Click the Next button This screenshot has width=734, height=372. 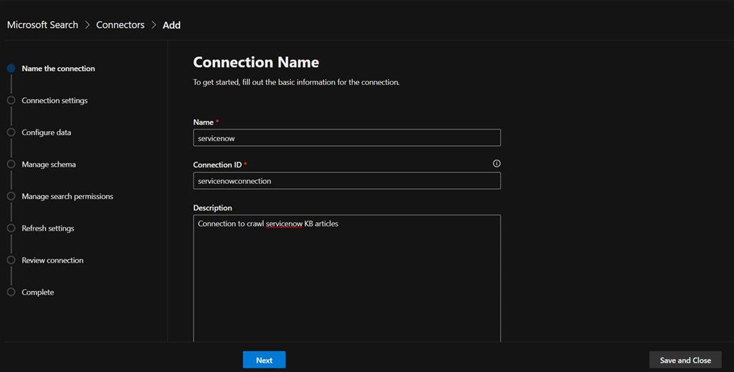tap(264, 360)
